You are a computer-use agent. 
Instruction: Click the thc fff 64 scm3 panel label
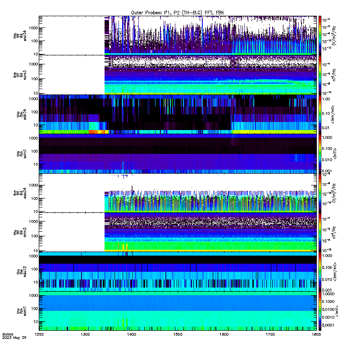pyautogui.click(x=20, y=232)
